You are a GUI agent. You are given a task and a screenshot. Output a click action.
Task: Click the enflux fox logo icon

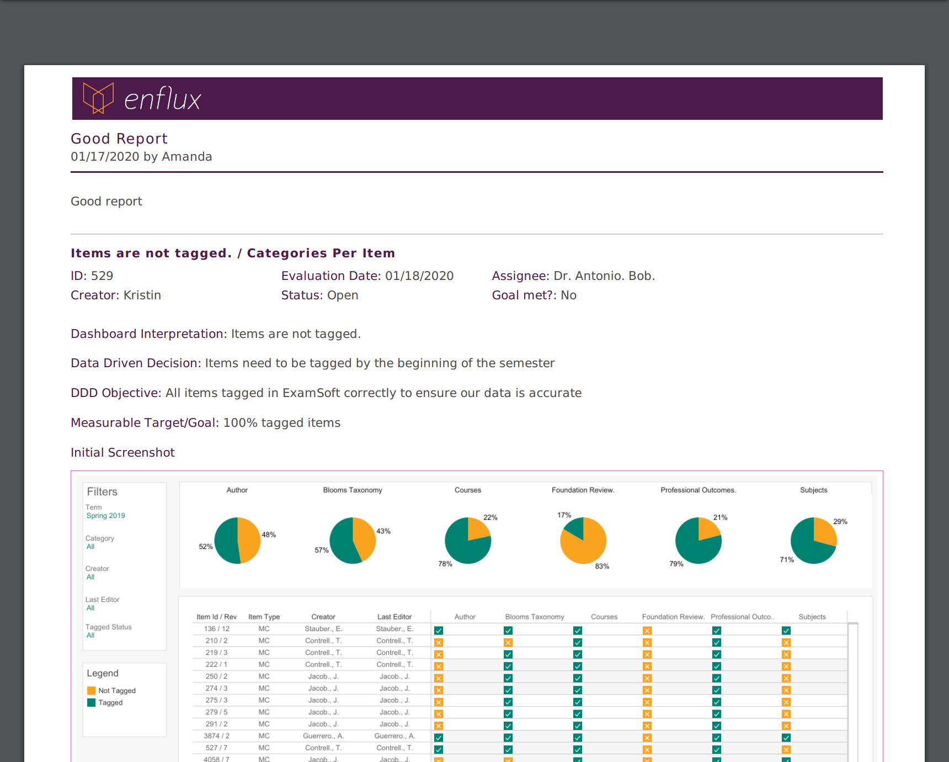tap(98, 98)
